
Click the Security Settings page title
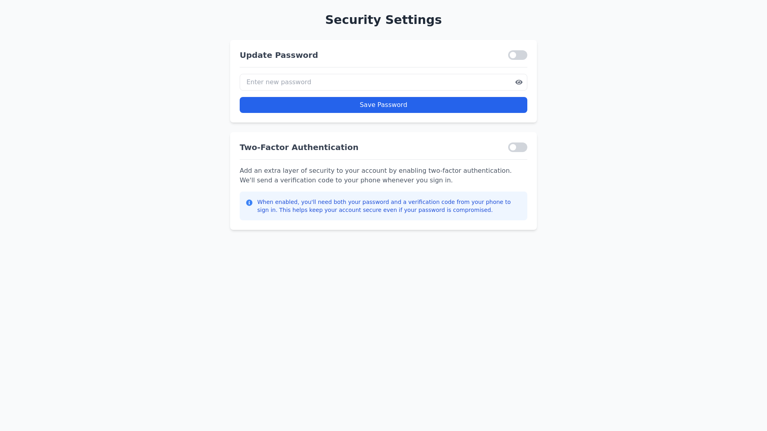(383, 20)
